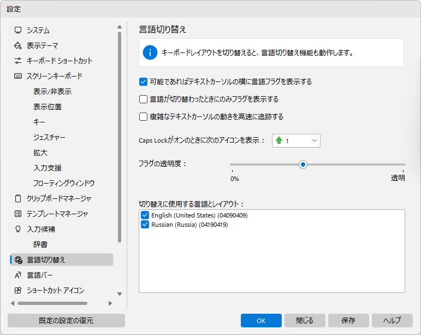Click the フラグの透明度 slider handle
Viewport: 421px width, 335px height.
[303, 164]
